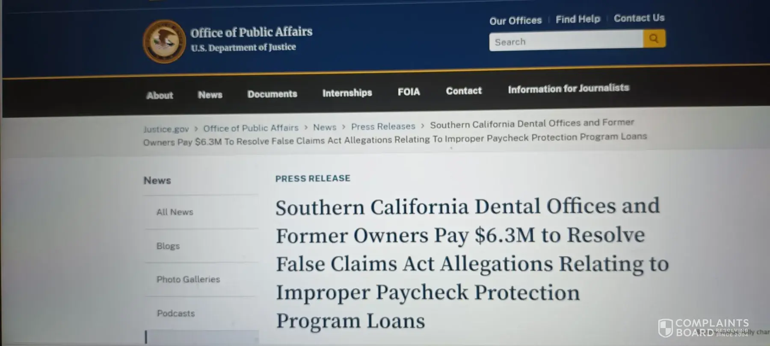Select the Internships menu item

pyautogui.click(x=347, y=93)
